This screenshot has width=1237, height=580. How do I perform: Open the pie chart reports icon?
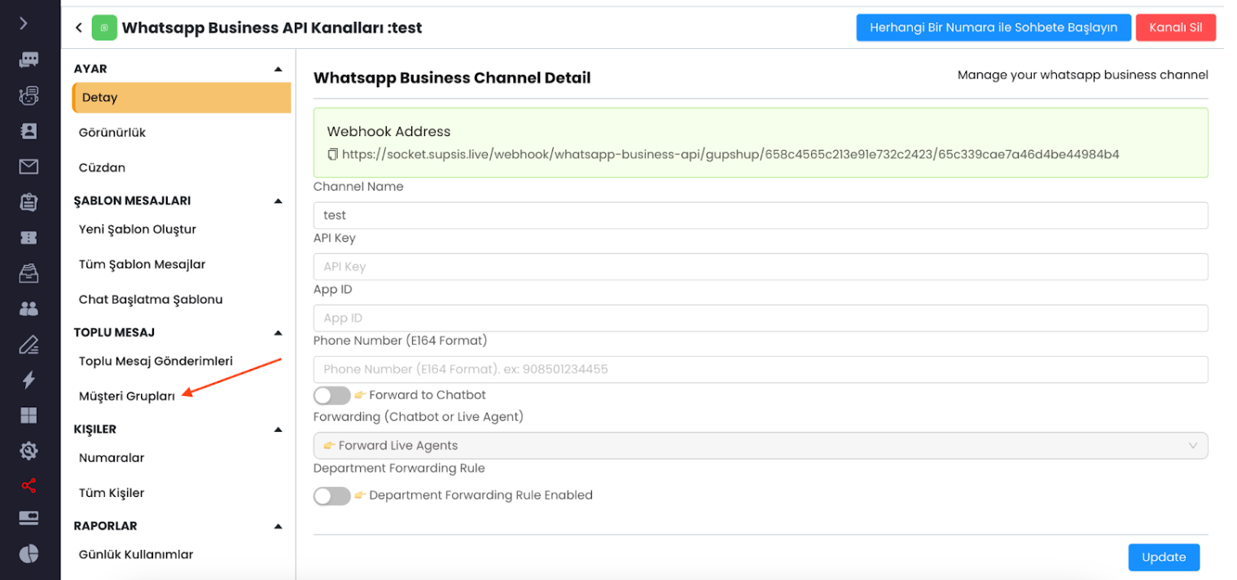click(29, 553)
